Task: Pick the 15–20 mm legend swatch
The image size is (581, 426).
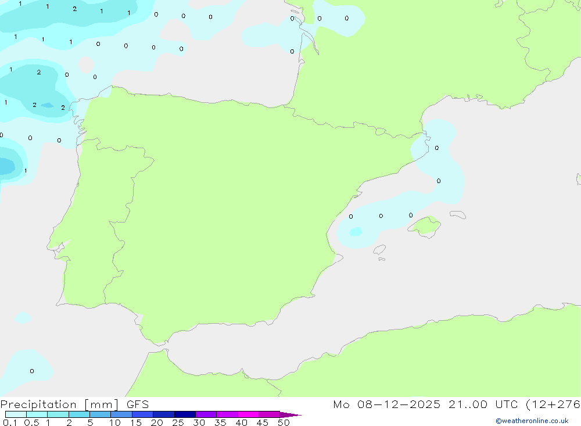Action: (143, 414)
